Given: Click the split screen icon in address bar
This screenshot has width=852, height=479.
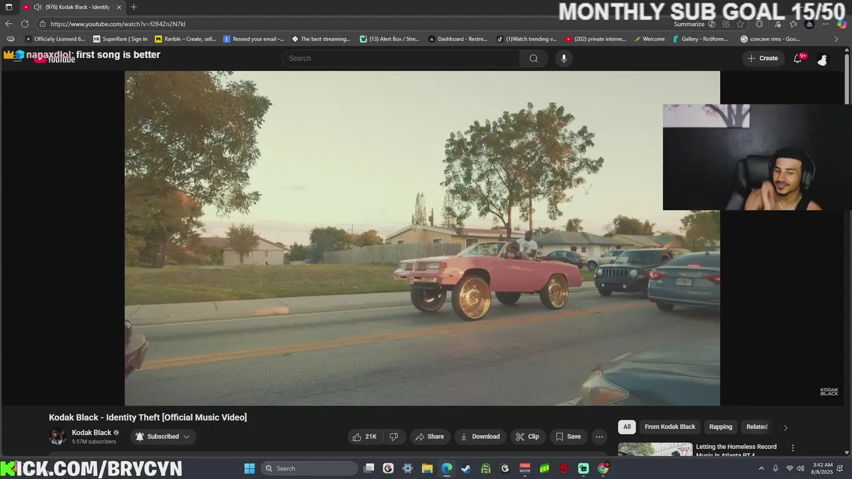Looking at the screenshot, I should point(726,24).
